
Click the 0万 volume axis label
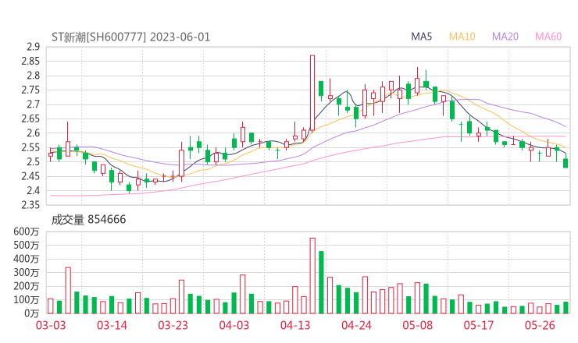pyautogui.click(x=32, y=313)
